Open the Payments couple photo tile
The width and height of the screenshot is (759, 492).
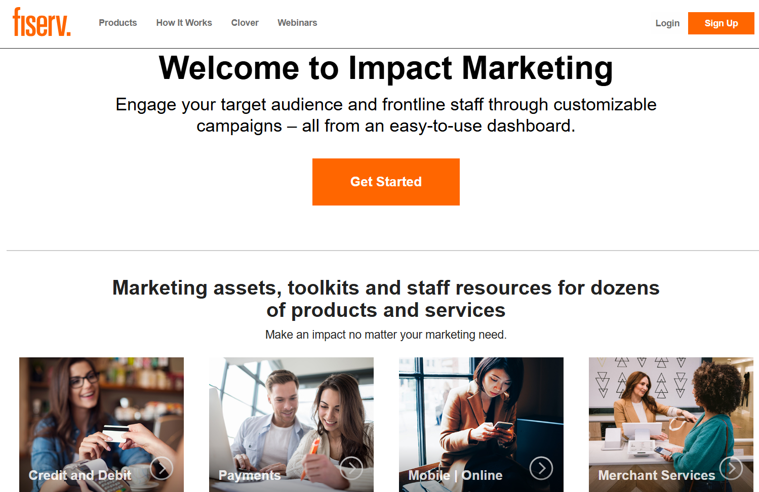(x=291, y=425)
